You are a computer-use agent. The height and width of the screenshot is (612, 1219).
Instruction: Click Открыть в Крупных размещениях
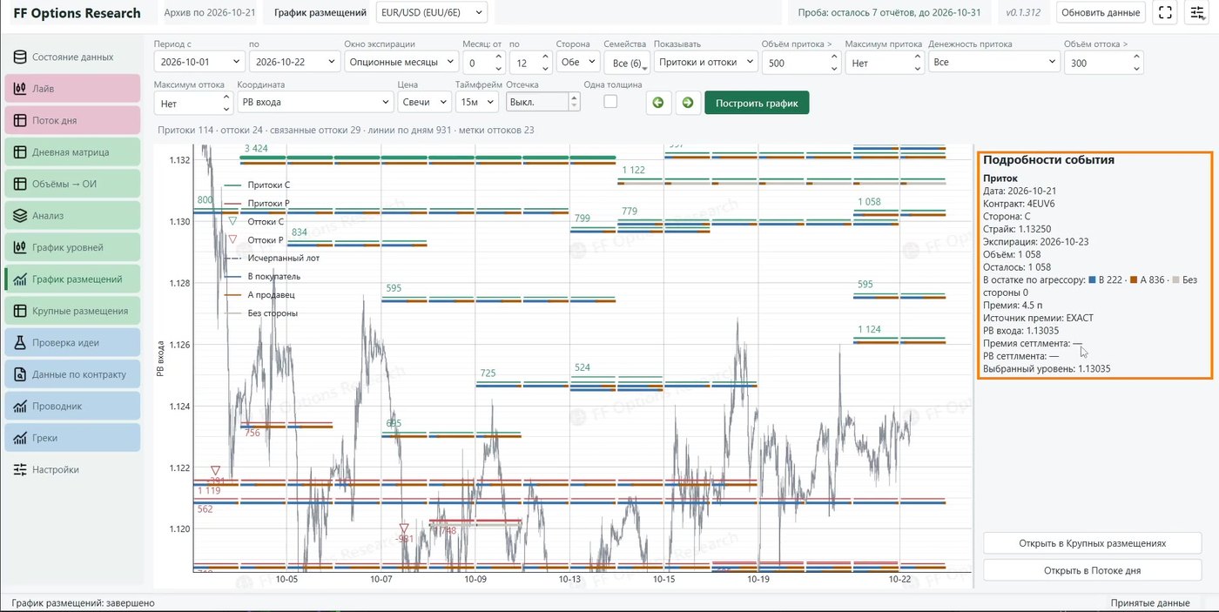pos(1092,543)
